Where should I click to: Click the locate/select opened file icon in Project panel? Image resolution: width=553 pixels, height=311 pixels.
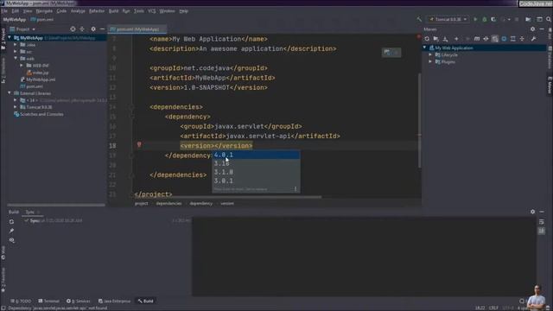click(x=73, y=29)
